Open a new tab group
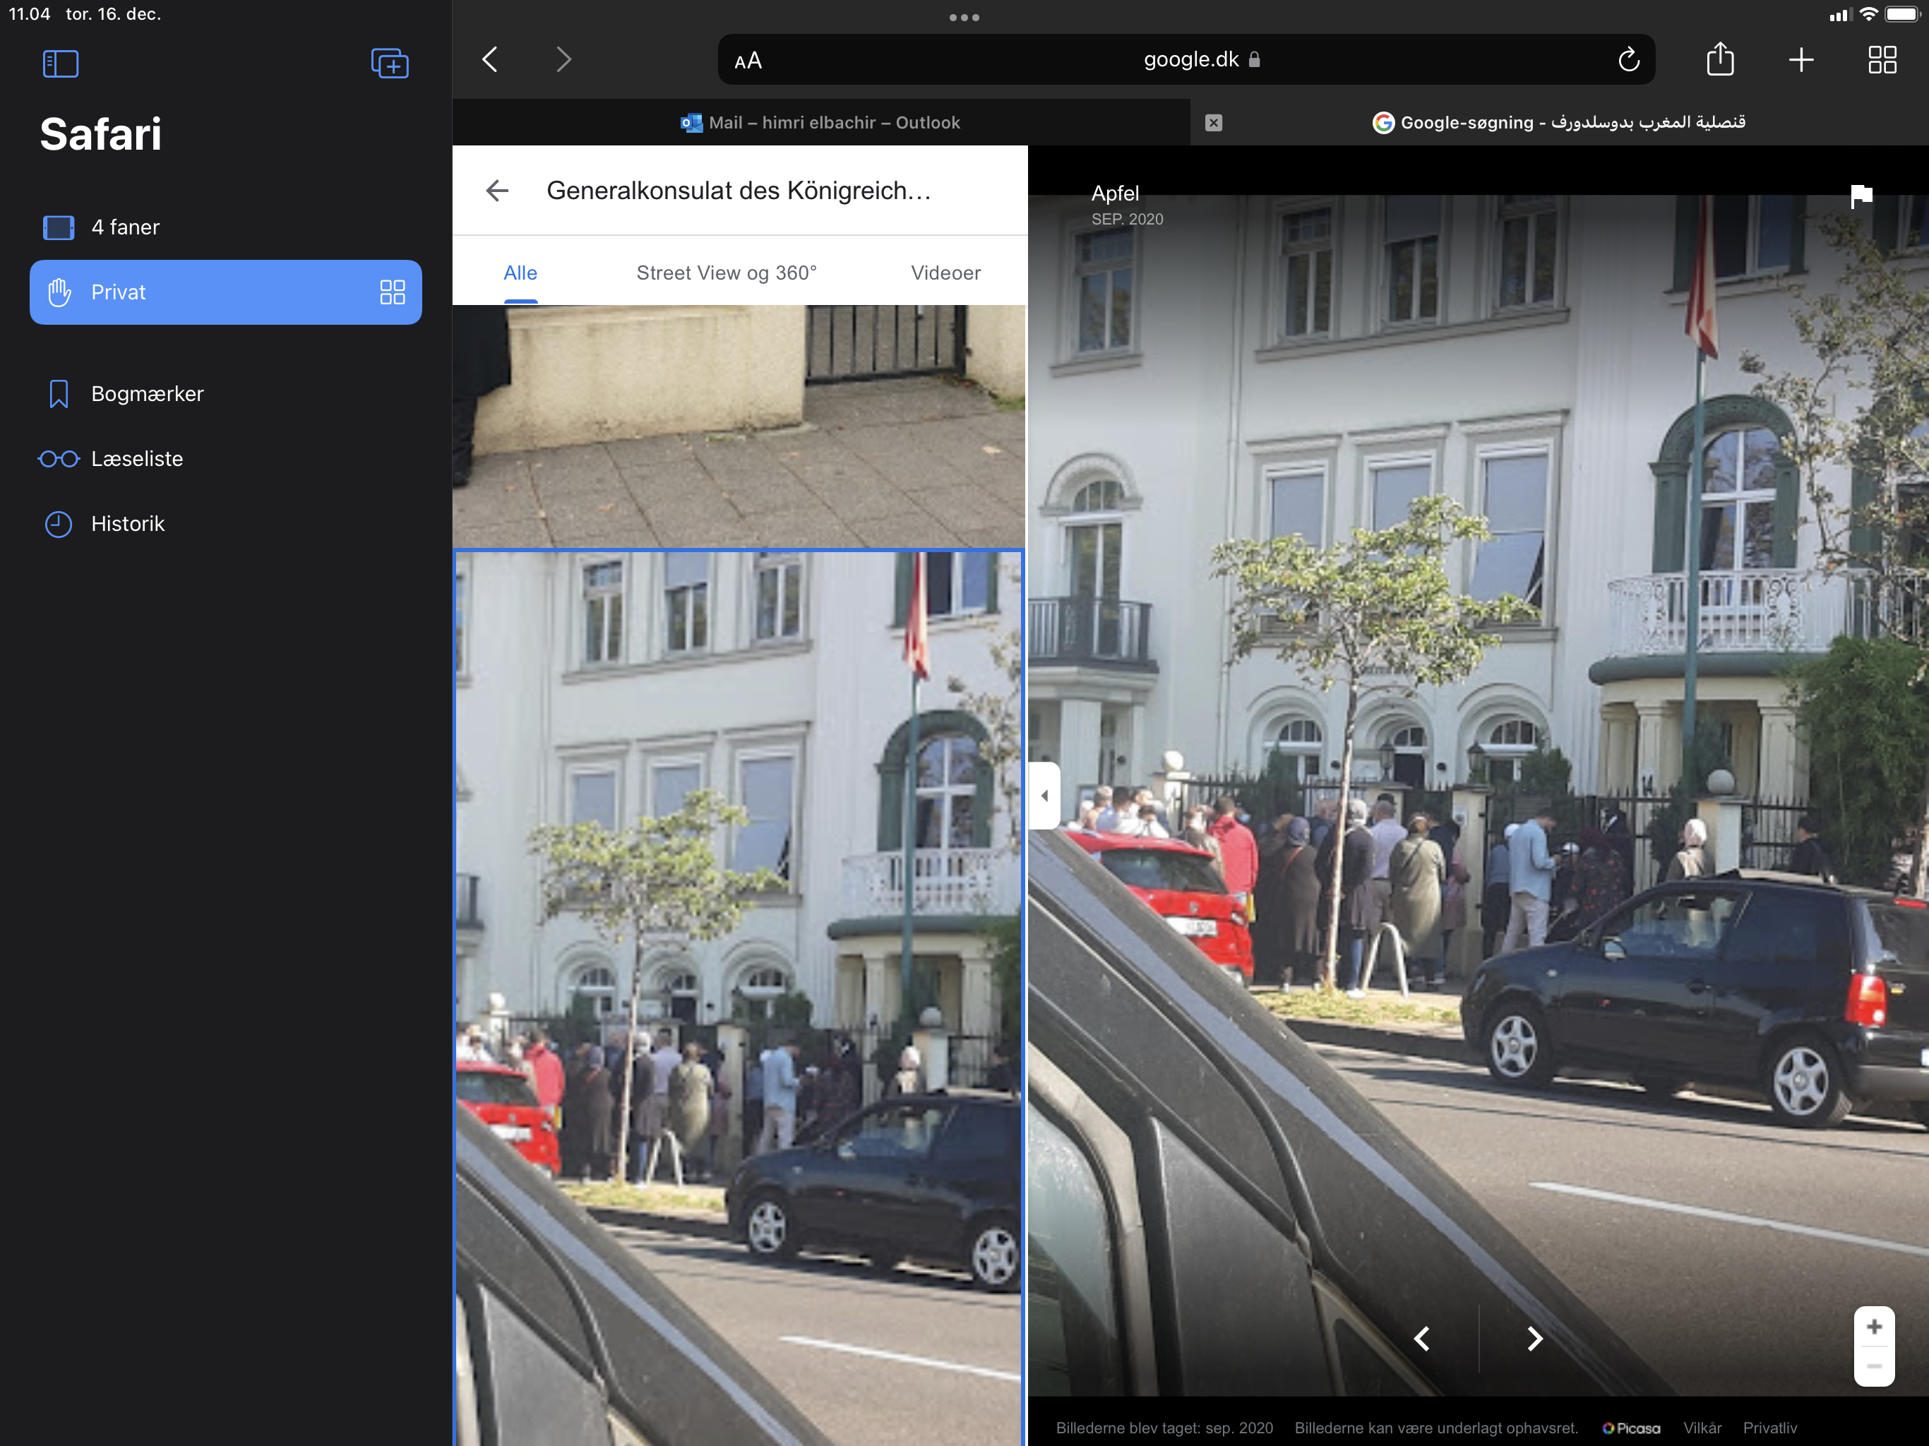This screenshot has height=1446, width=1929. click(390, 63)
